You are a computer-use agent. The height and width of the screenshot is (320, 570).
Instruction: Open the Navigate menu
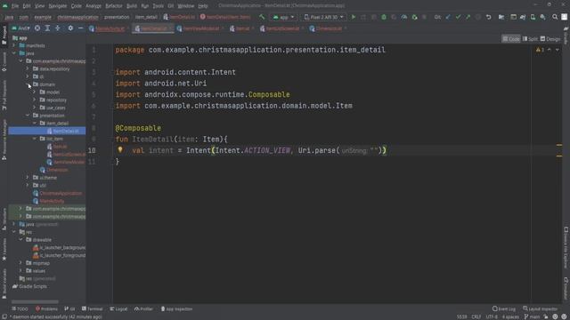point(57,6)
